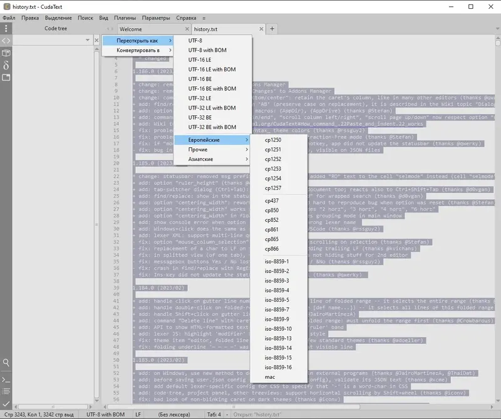Viewport: 501px width, 419px height.
Task: Select cp1252 encoding
Action: pyautogui.click(x=279, y=159)
